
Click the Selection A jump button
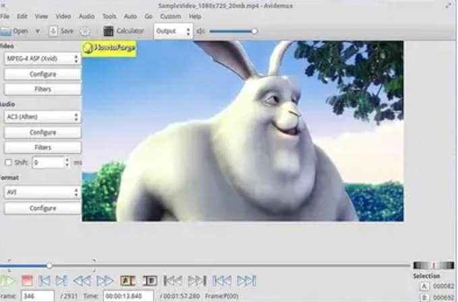click(x=424, y=286)
